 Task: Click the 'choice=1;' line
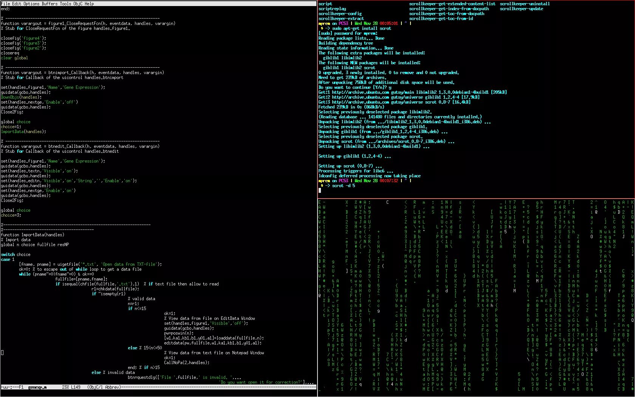11,127
